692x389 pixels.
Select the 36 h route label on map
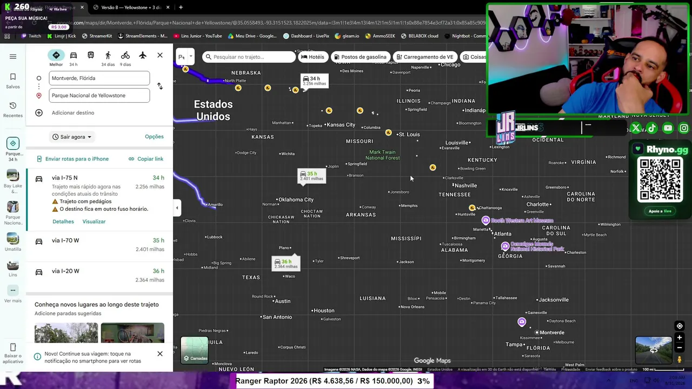point(285,263)
